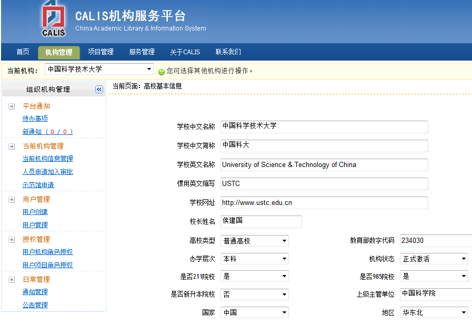Viewport: 472px width, 323px height.
Task: Click the 学校网址 input field
Action: tap(324, 203)
